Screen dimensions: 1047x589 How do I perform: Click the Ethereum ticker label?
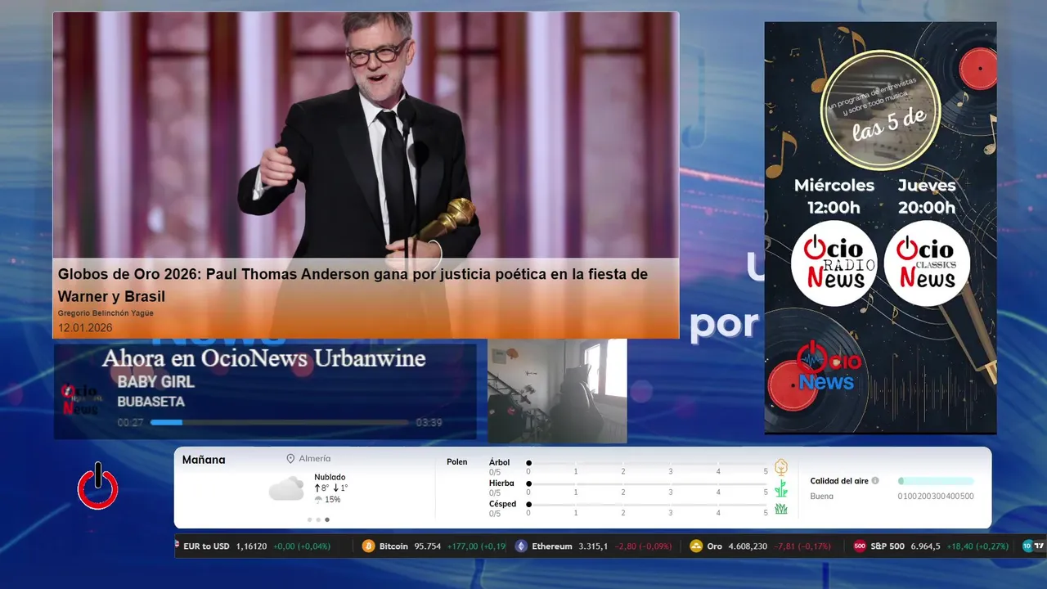tap(552, 546)
